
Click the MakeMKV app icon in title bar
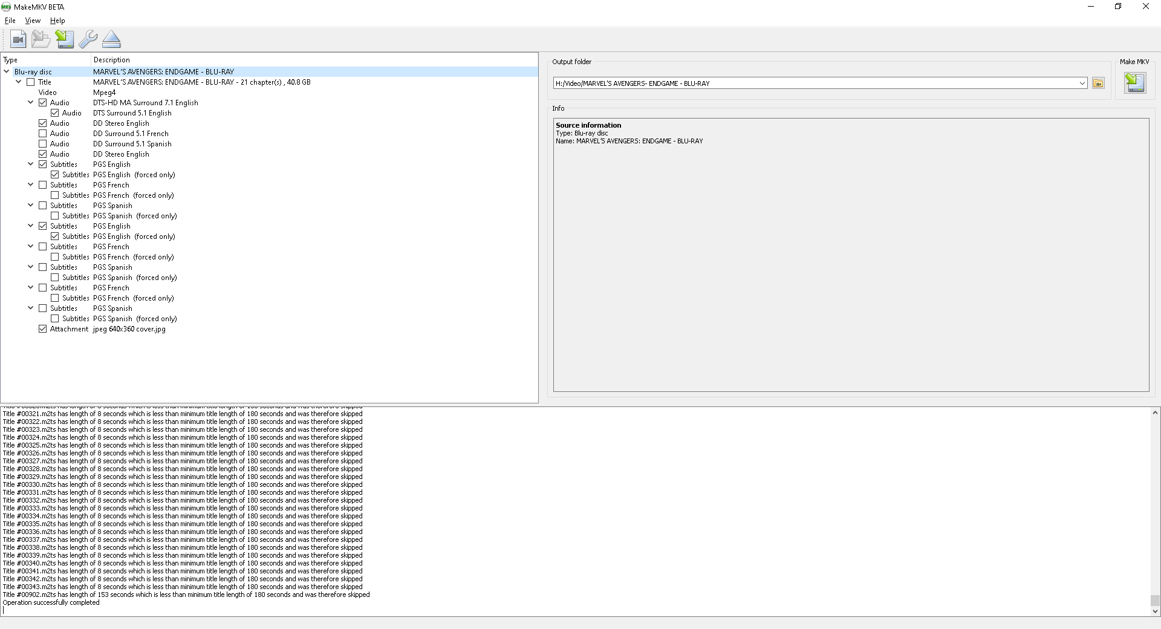(6, 7)
